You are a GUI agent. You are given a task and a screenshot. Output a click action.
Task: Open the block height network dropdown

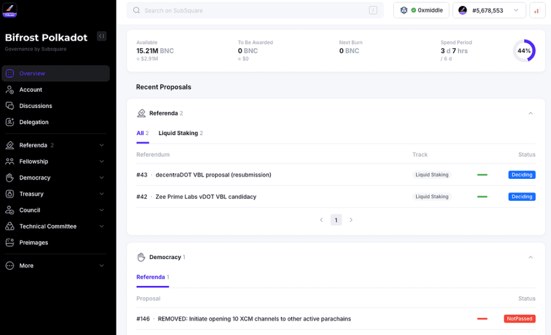[x=489, y=11]
